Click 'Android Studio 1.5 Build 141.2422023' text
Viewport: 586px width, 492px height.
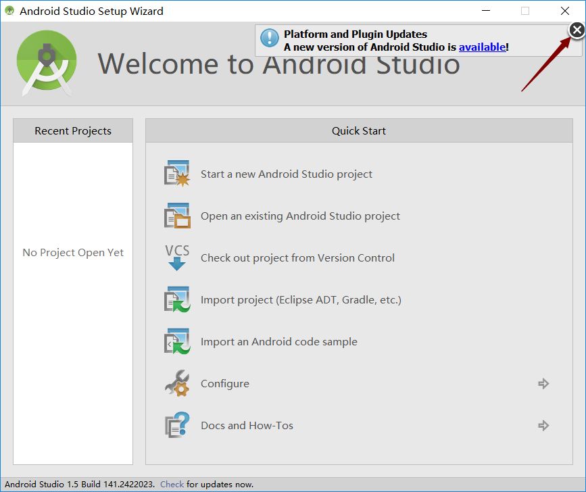79,484
